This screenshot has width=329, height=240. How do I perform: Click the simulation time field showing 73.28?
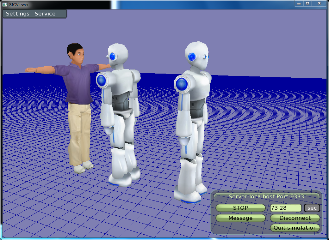pos(286,208)
